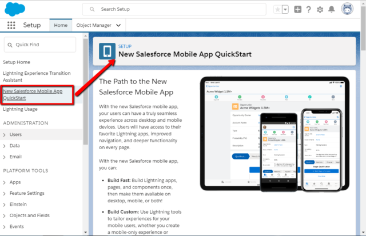Expand the Users section in sidebar
The width and height of the screenshot is (366, 236).
tap(5, 134)
